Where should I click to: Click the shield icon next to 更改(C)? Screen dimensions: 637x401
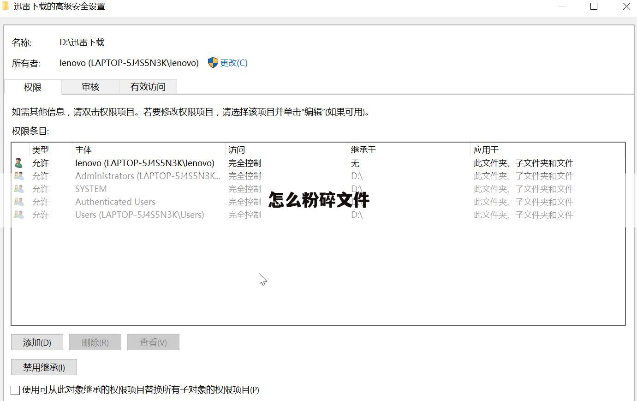point(213,63)
